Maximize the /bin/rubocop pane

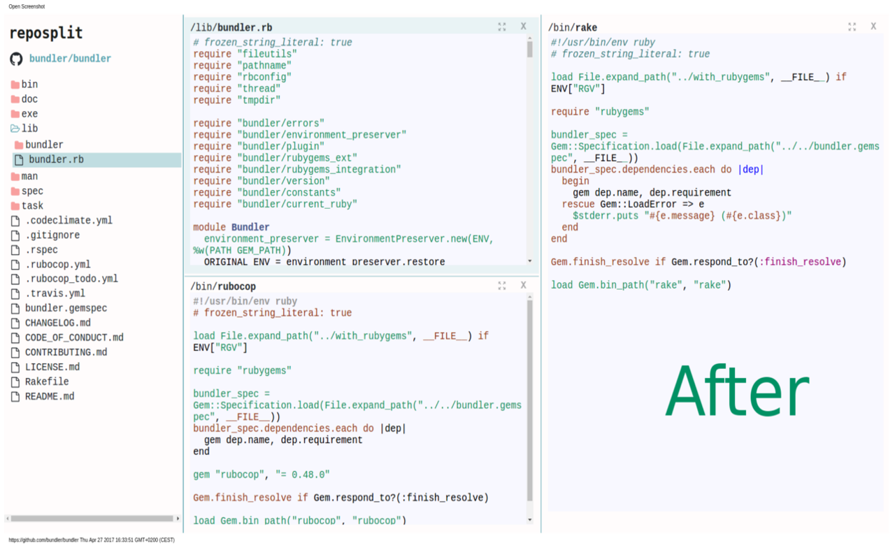pos(502,286)
